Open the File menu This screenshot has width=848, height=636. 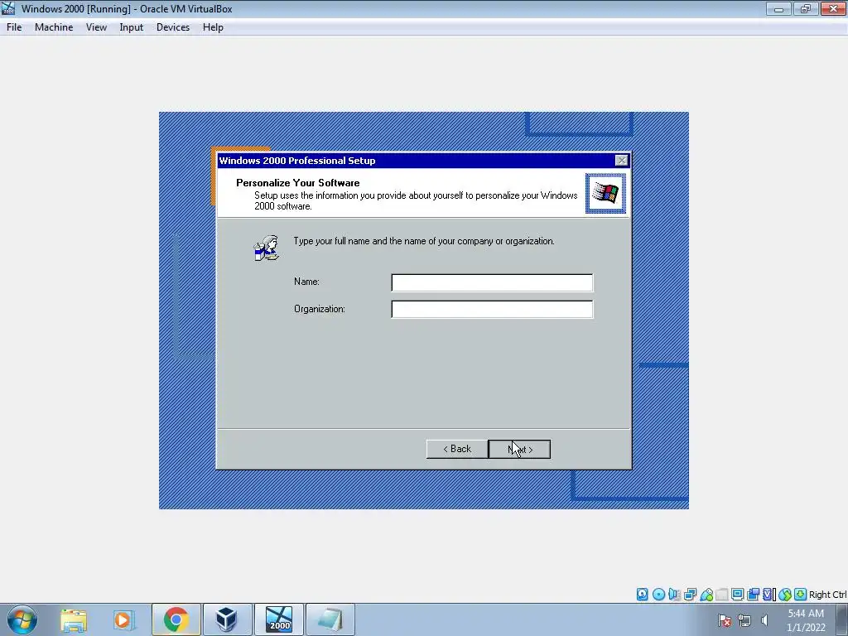tap(14, 27)
